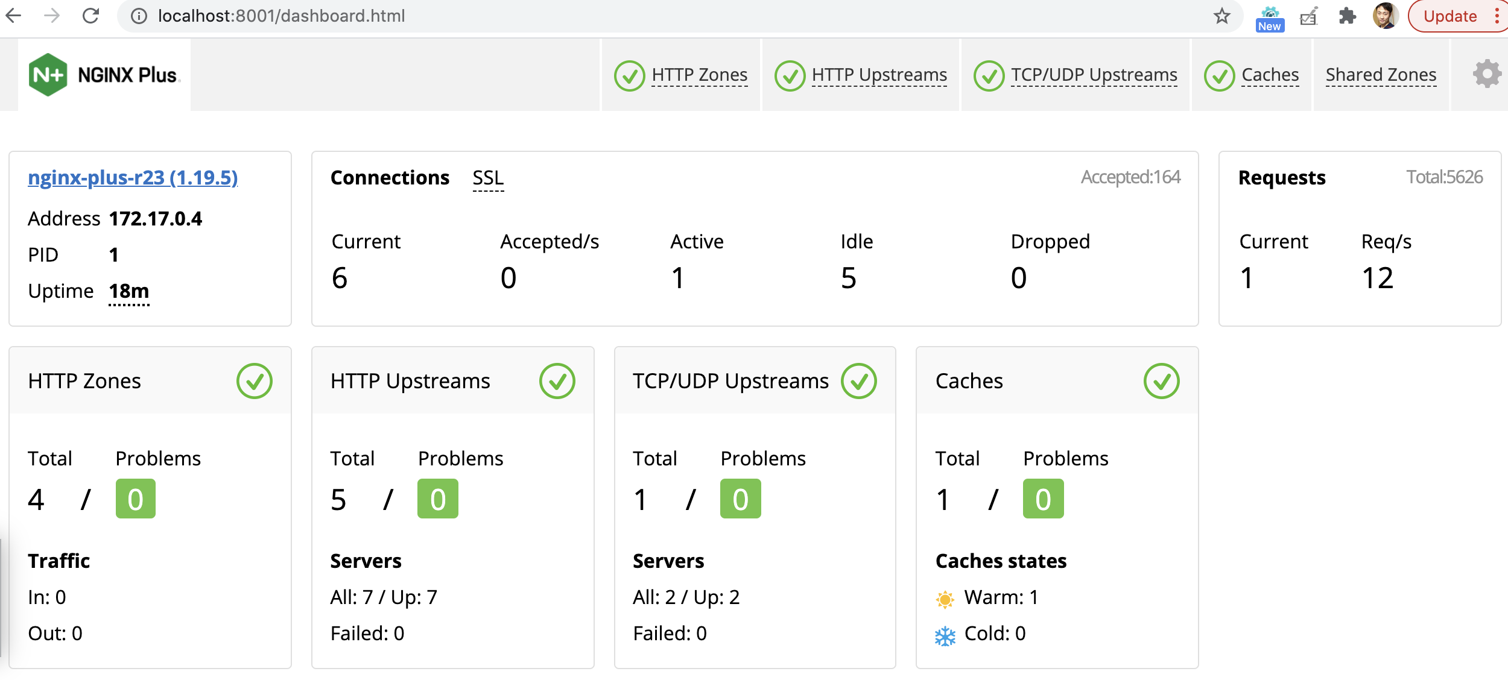The width and height of the screenshot is (1508, 680).
Task: Click HTTP Zones problems green 0 badge
Action: (x=136, y=499)
